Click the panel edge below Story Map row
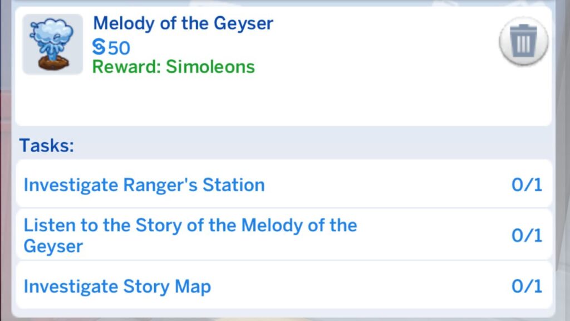The image size is (570, 321). (x=278, y=313)
